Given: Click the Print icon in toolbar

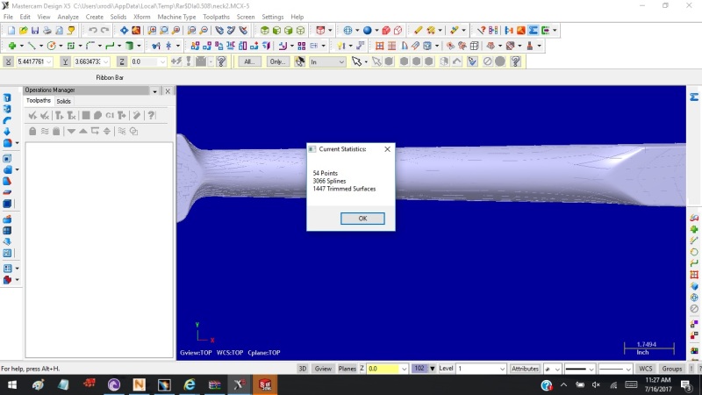Looking at the screenshot, I should (x=47, y=31).
